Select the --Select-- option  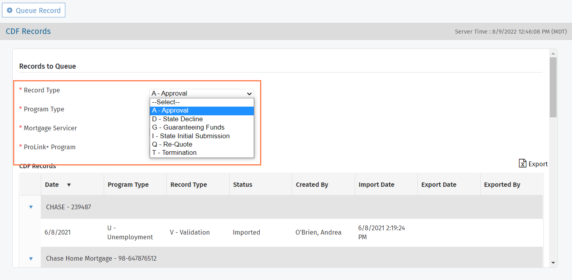[x=201, y=102]
